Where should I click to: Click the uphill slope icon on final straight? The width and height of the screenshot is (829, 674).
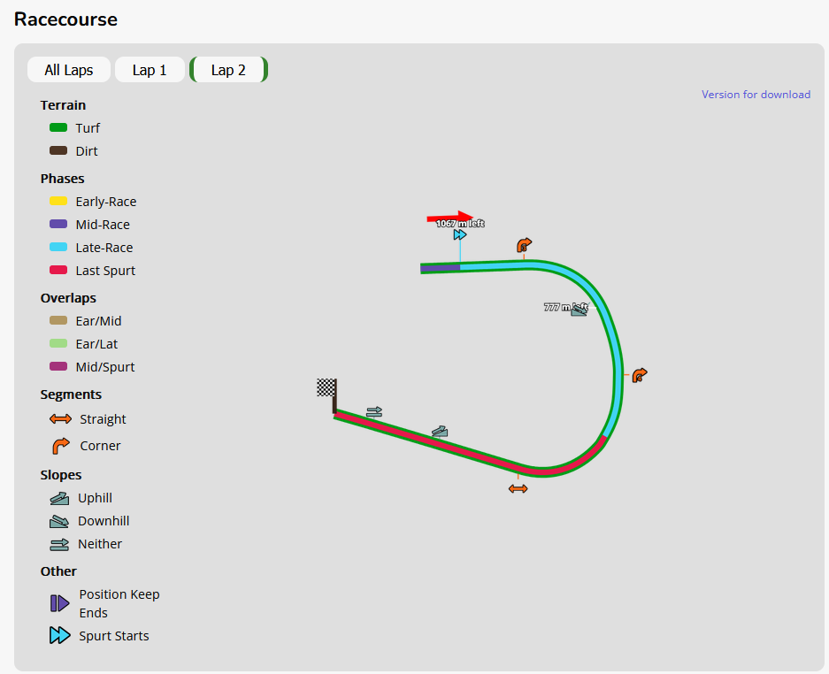(x=440, y=432)
